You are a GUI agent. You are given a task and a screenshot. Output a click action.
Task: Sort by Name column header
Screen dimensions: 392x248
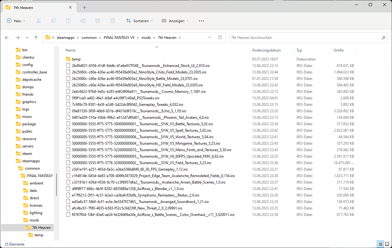70,50
